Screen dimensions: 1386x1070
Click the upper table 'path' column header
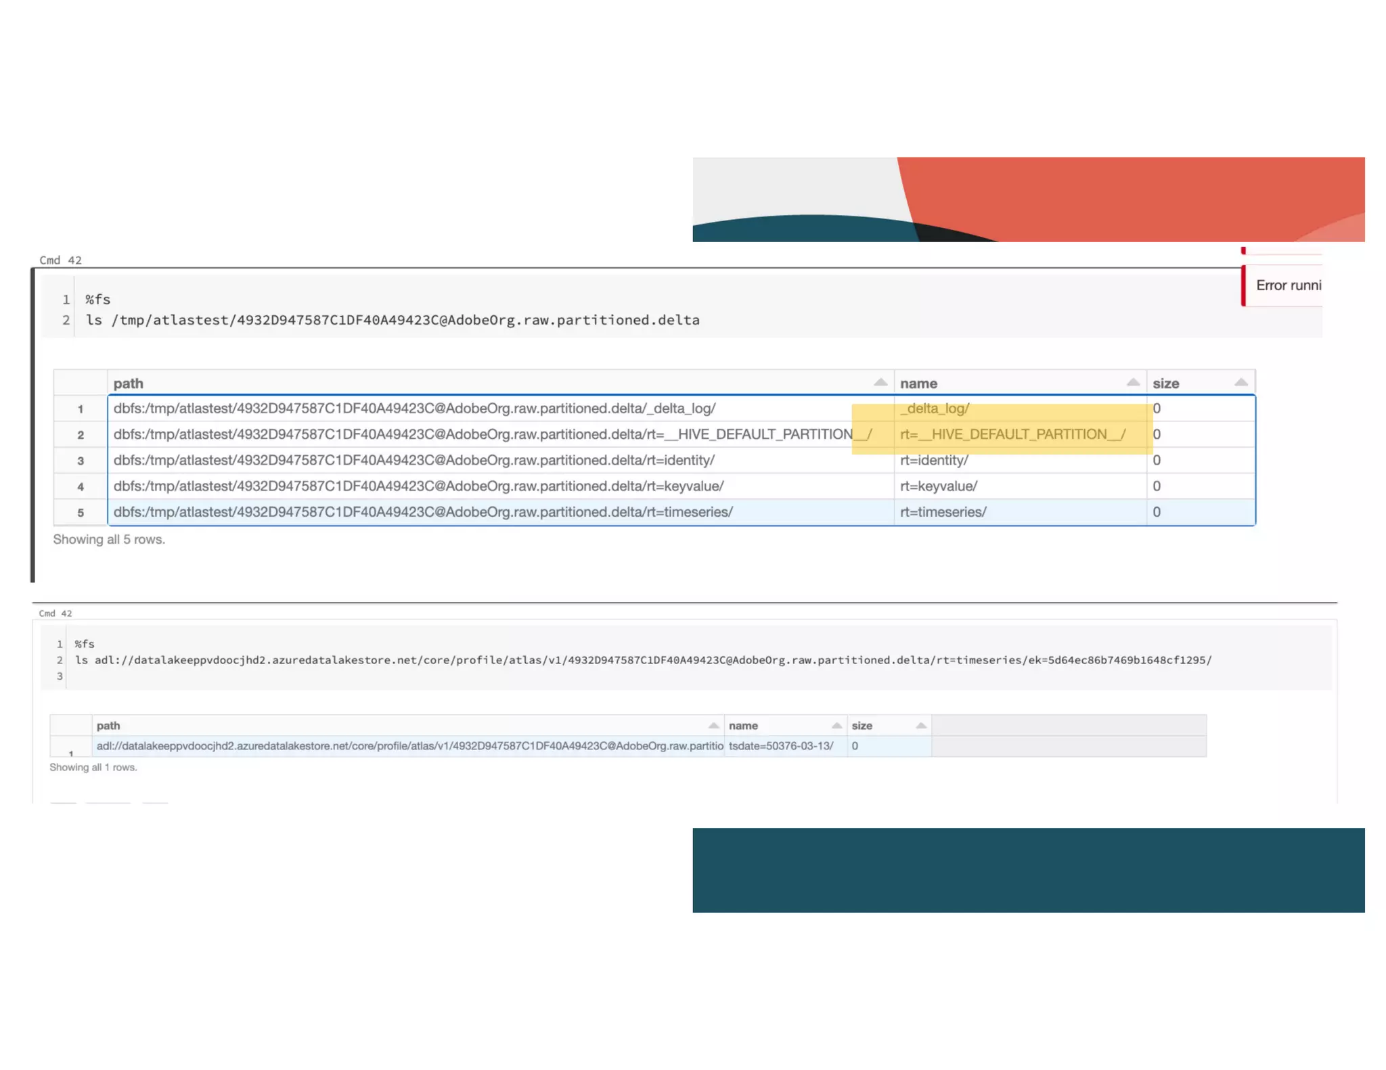(129, 383)
